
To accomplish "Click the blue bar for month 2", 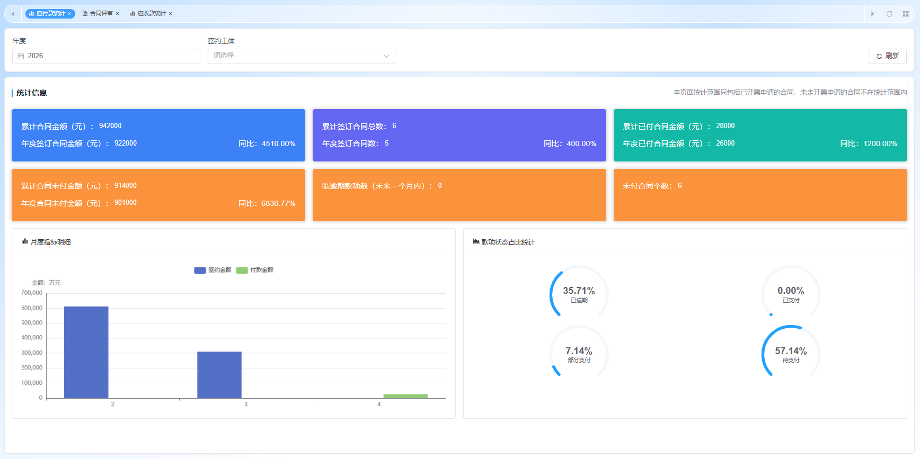I will pos(86,352).
